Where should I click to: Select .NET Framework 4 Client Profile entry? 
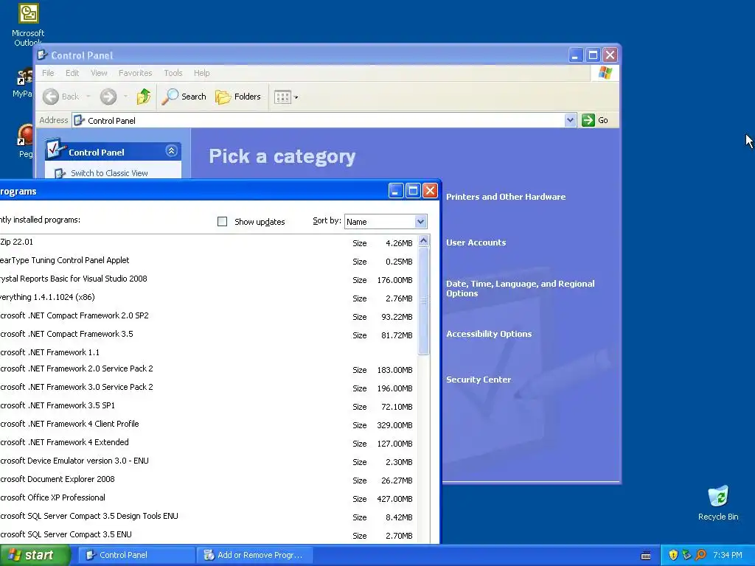tap(209, 424)
